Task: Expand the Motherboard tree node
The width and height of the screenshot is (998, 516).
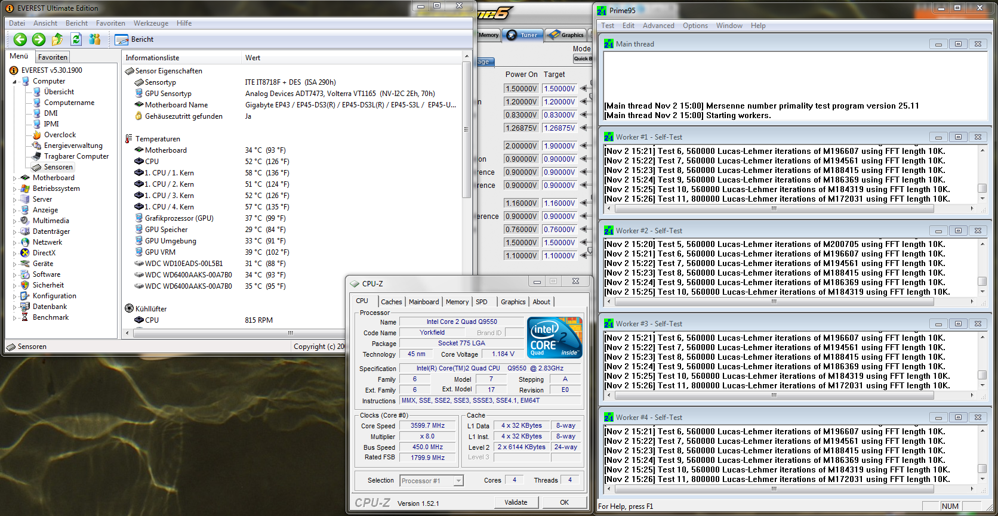Action: coord(15,178)
